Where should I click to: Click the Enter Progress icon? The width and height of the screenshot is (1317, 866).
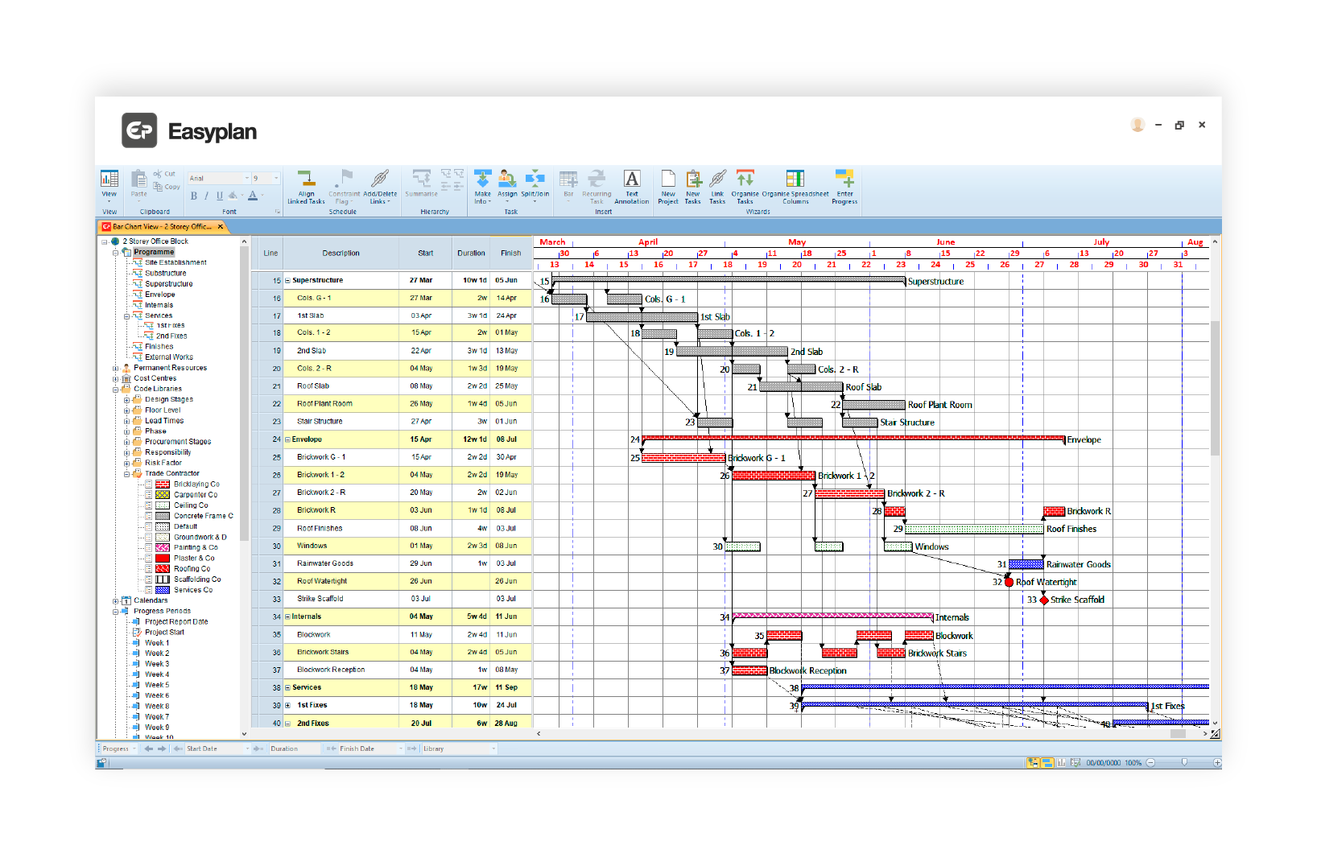tap(844, 185)
